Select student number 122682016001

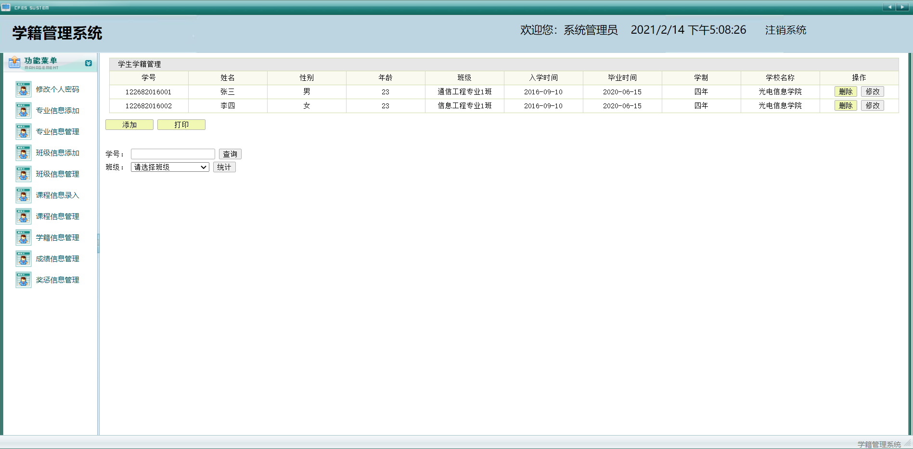click(x=148, y=92)
